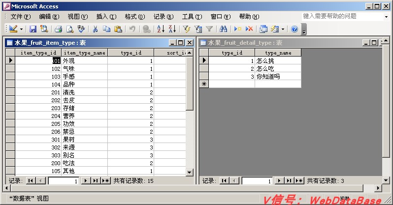Click the Database Window icon
393x205 pixels.
click(x=263, y=29)
